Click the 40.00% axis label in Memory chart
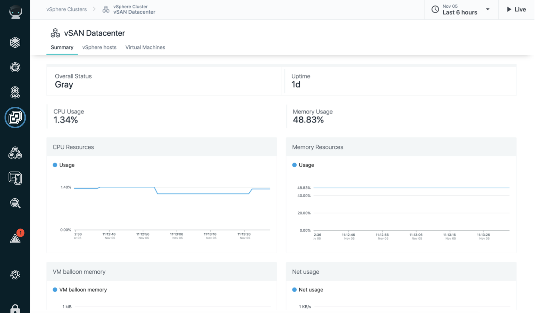545x313 pixels. tap(304, 196)
